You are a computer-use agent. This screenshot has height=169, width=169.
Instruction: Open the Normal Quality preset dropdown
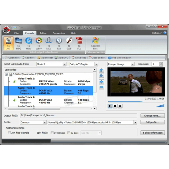tap(135, 122)
